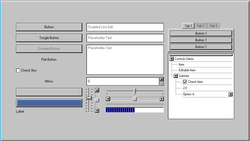Select the Item tree row
Viewport: 250px width, 141px height.
click(x=205, y=65)
